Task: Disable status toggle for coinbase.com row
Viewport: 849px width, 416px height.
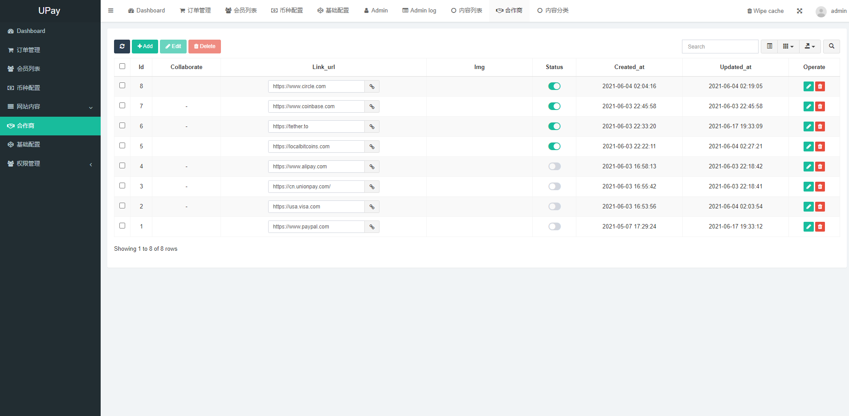Action: pos(554,106)
